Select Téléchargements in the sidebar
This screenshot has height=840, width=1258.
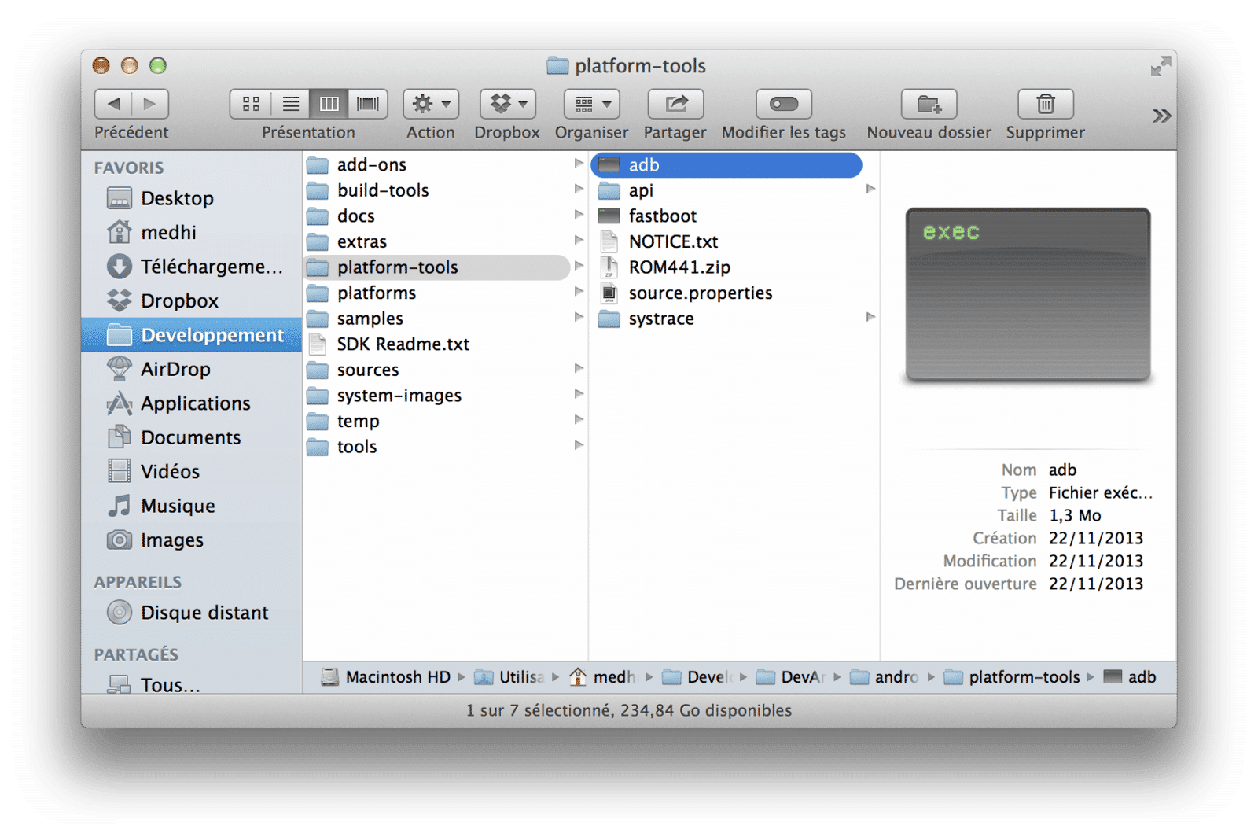click(x=211, y=267)
